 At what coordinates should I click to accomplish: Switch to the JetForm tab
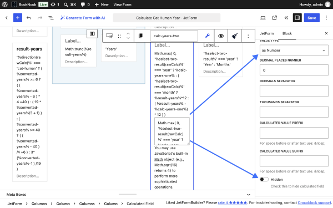(266, 33)
